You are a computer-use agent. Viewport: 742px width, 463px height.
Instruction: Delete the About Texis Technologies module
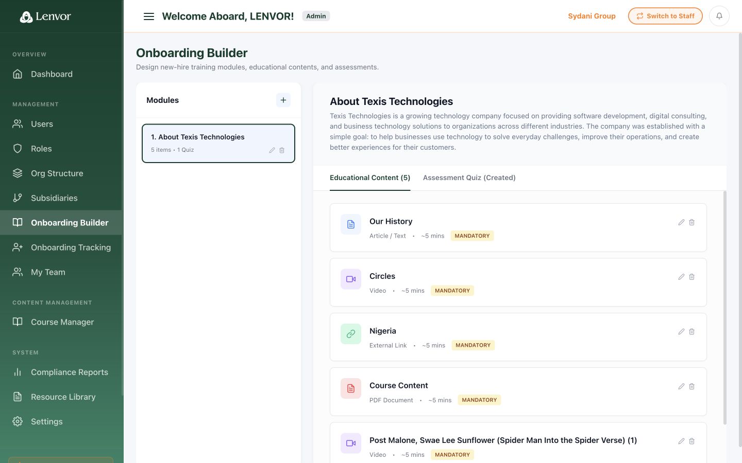(282, 150)
